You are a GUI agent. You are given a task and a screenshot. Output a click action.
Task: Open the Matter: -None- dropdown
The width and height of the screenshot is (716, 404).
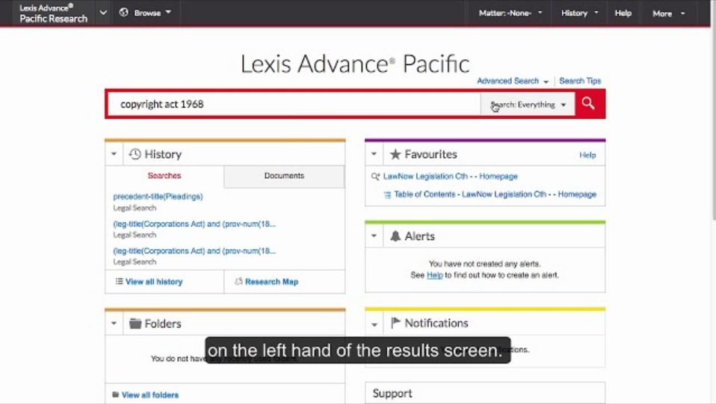coord(510,13)
